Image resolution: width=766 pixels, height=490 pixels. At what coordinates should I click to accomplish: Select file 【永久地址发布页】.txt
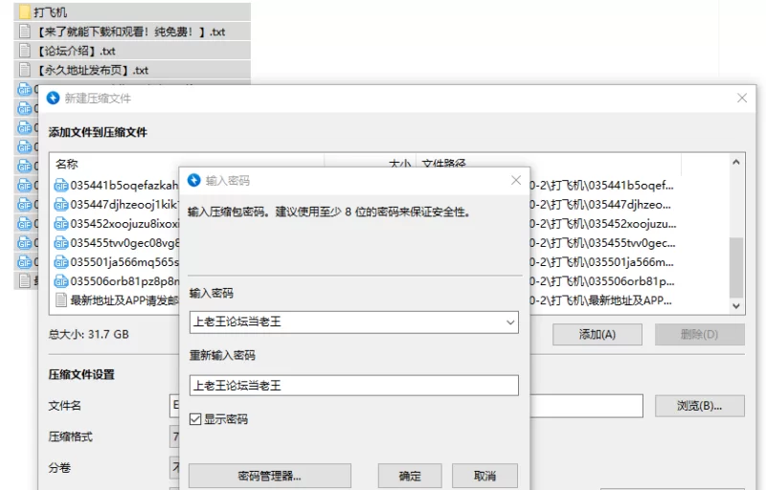[93, 70]
